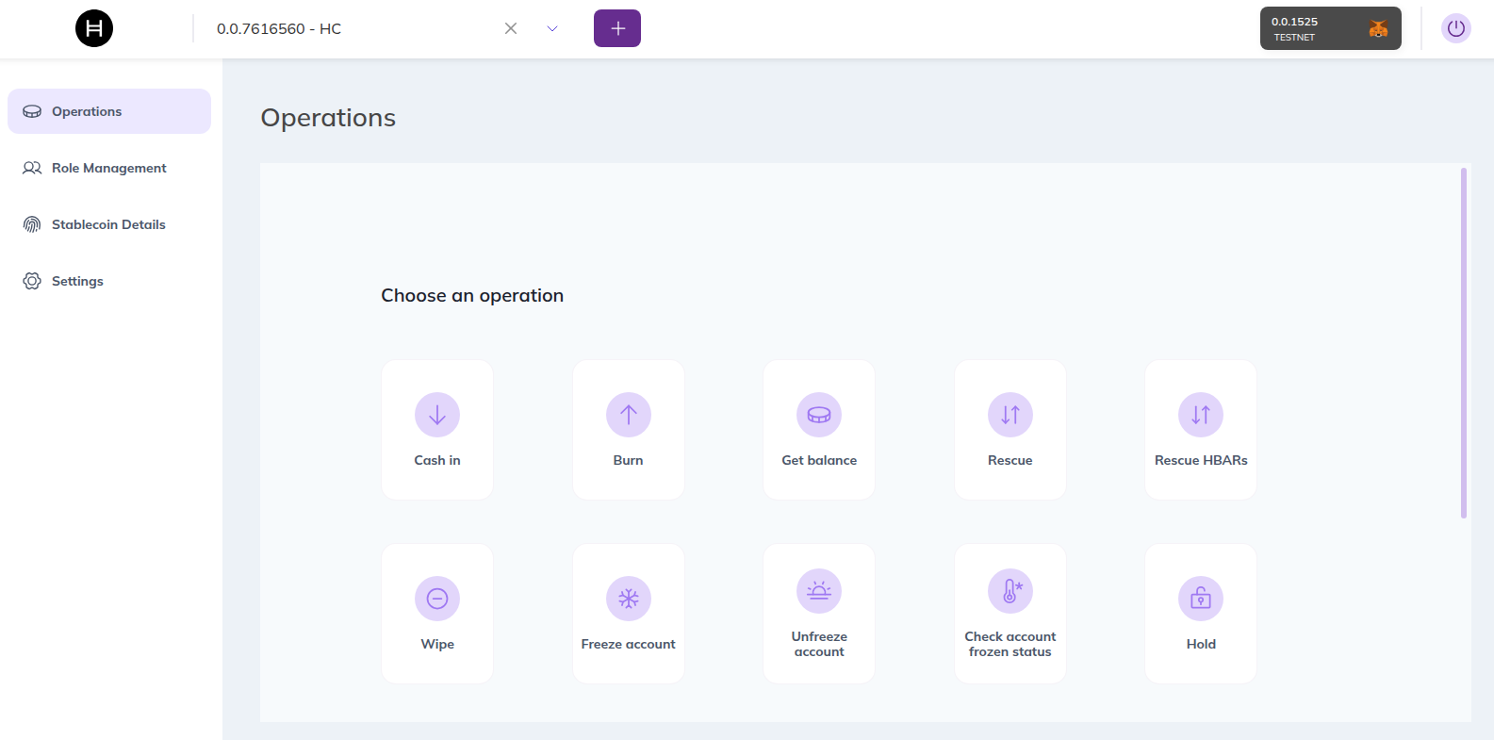Click the stablecoin selector field 0.0.7616560 - HC

click(349, 28)
